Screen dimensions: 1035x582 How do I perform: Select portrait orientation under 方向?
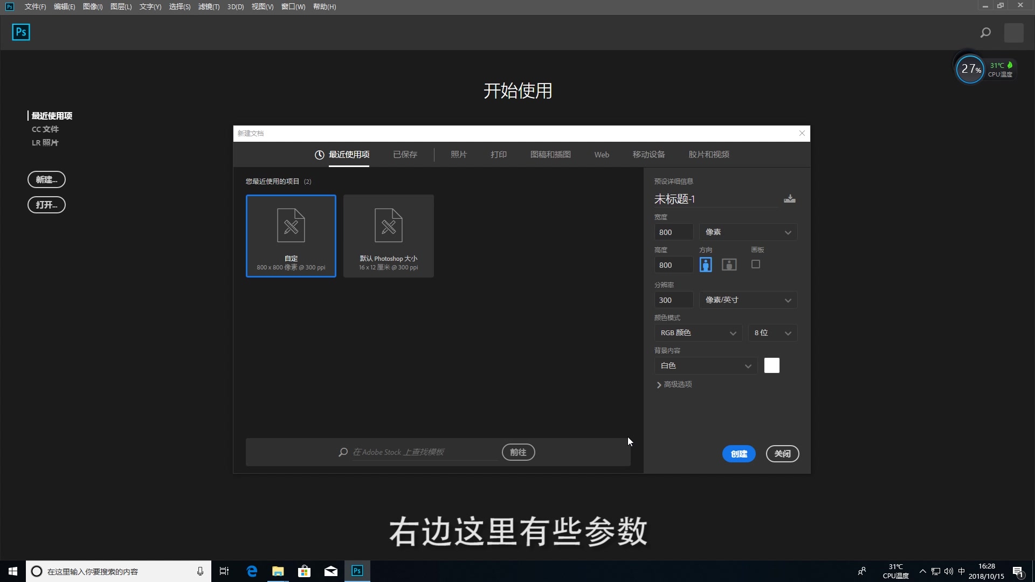[x=706, y=265]
